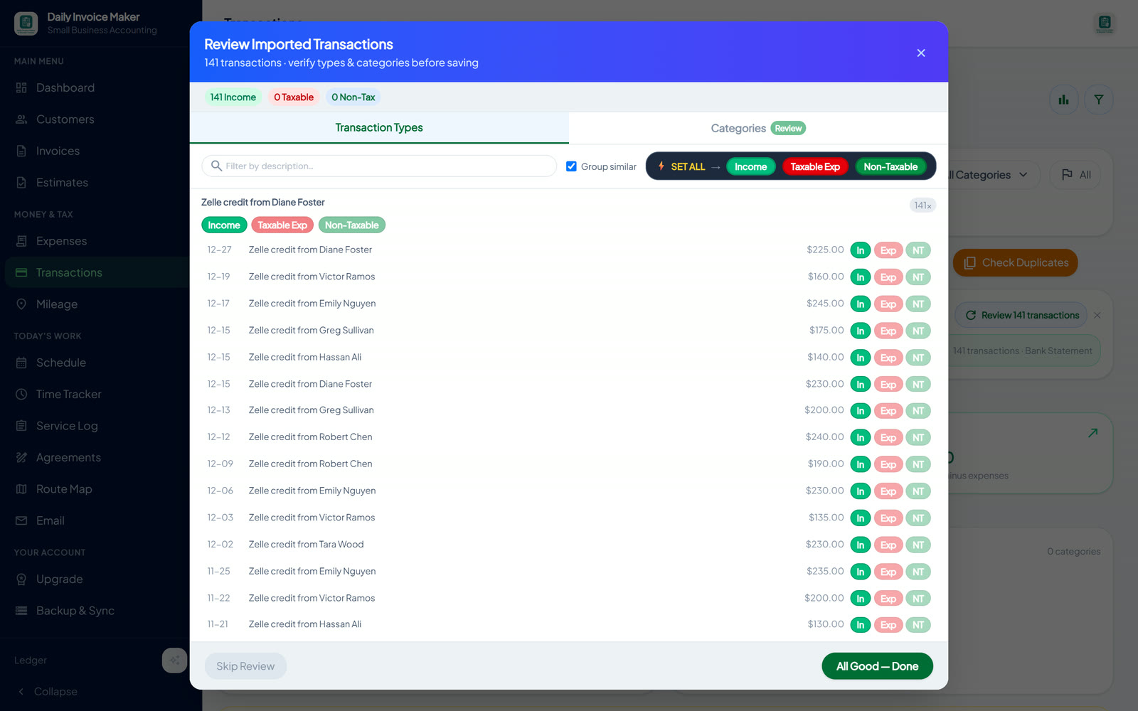Click Daily Invoice Maker logo
This screenshot has height=711, width=1138.
(26, 23)
